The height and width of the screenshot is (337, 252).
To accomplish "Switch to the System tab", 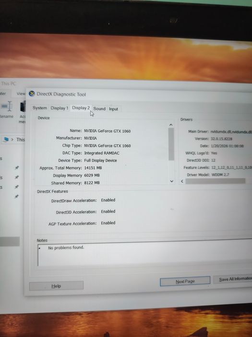I will click(x=40, y=108).
